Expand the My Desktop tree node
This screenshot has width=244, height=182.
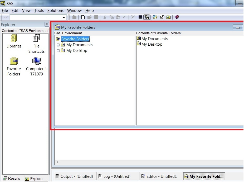[58, 51]
